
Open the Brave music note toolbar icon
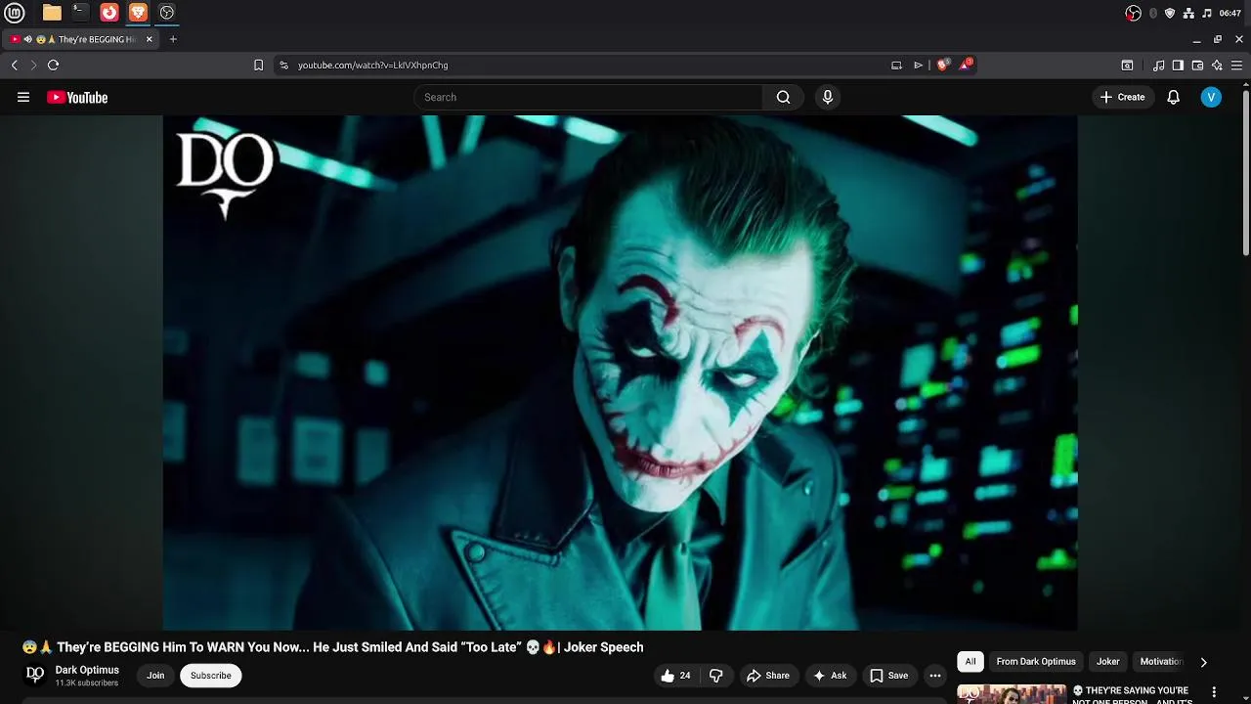[1158, 65]
